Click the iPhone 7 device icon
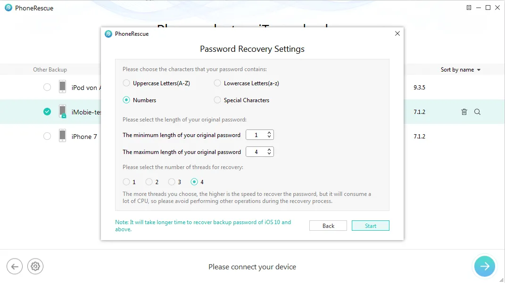The width and height of the screenshot is (505, 283). 63,136
